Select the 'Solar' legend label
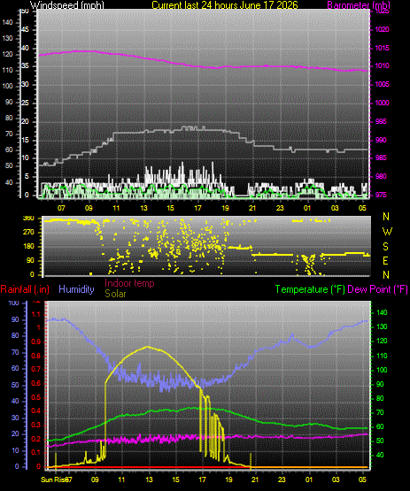 pos(115,294)
